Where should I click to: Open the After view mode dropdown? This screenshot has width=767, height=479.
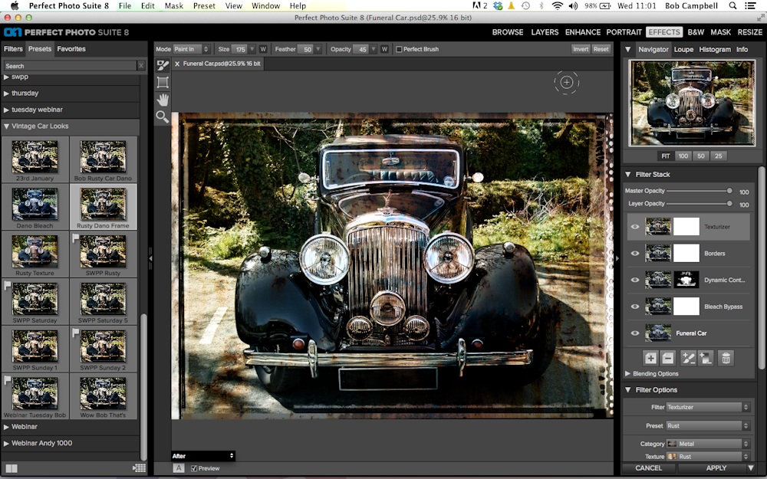203,456
